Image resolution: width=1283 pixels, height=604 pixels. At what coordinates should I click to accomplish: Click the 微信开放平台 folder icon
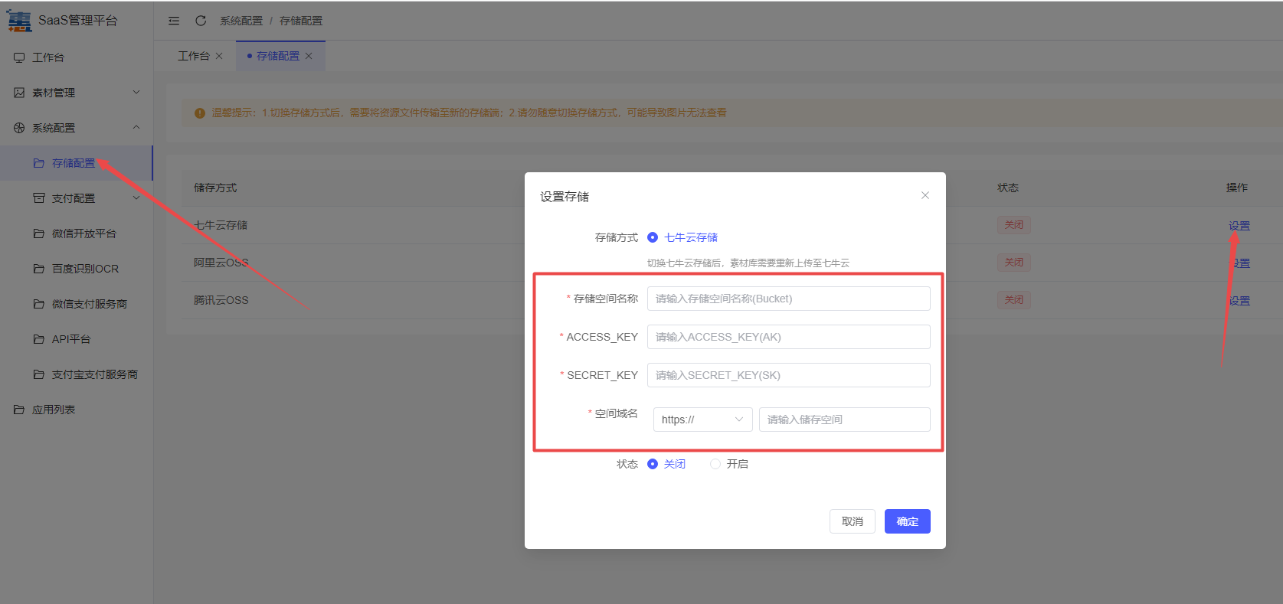tap(39, 233)
